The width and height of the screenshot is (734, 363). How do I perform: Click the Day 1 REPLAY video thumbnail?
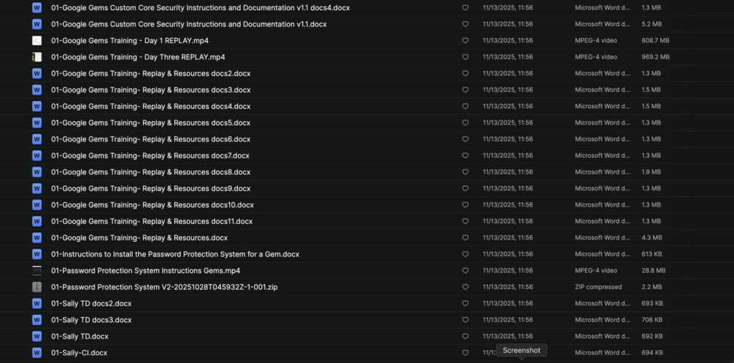pyautogui.click(x=37, y=41)
